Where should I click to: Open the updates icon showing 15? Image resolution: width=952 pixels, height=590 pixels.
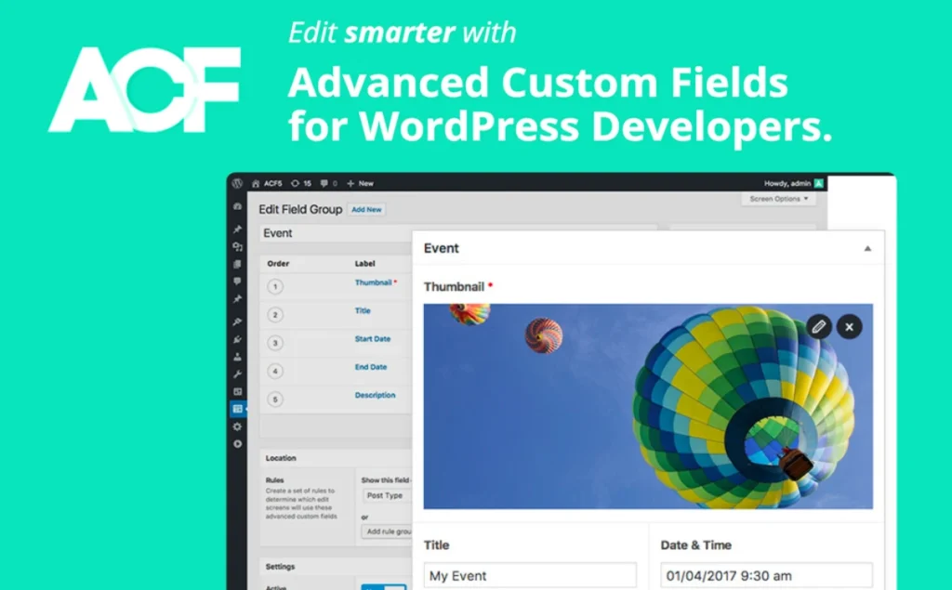pyautogui.click(x=301, y=183)
